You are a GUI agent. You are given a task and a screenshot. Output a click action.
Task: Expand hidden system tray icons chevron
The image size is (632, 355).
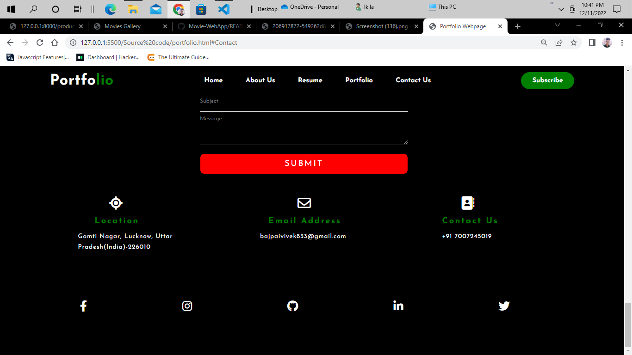561,9
